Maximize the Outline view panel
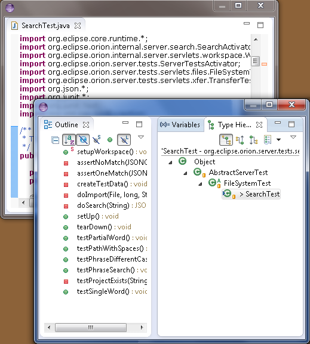 [139, 124]
